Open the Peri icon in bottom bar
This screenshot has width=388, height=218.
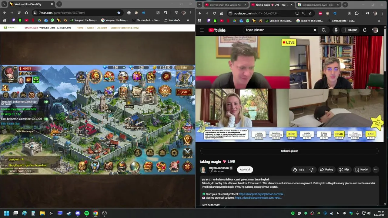95,167
